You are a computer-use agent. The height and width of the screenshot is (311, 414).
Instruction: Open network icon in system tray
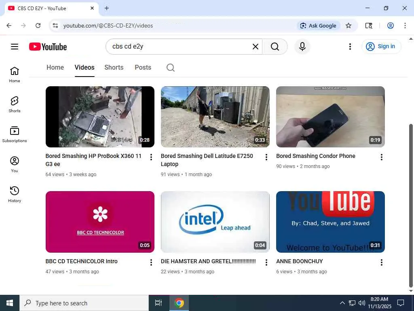point(352,303)
